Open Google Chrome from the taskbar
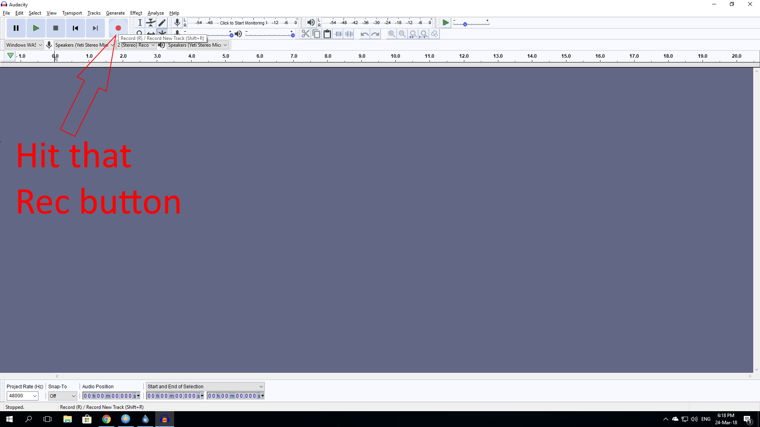Viewport: 760px width, 427px height. point(106,419)
